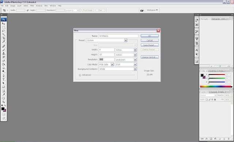Screen dimensions: 234x142
Task: Select the Shape tool
Action: tap(4, 87)
